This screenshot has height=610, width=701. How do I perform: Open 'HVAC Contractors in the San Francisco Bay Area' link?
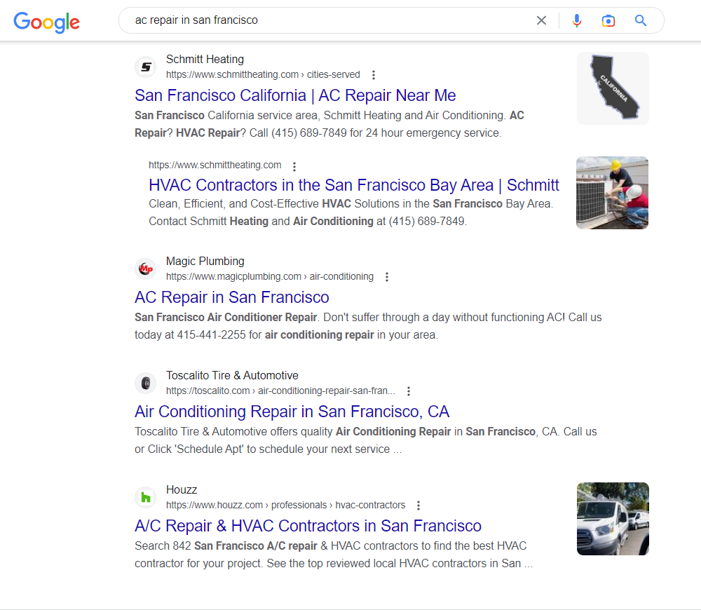pos(353,184)
